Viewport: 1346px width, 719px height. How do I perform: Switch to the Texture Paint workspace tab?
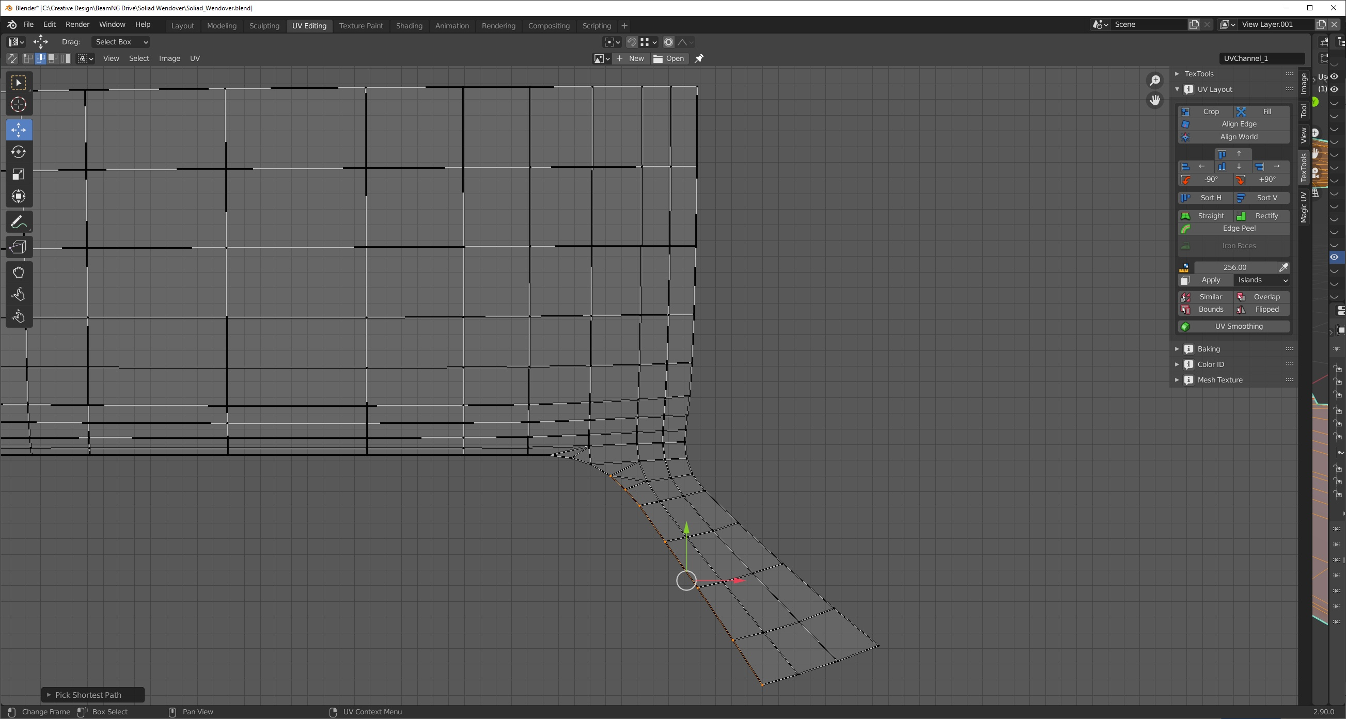point(361,26)
